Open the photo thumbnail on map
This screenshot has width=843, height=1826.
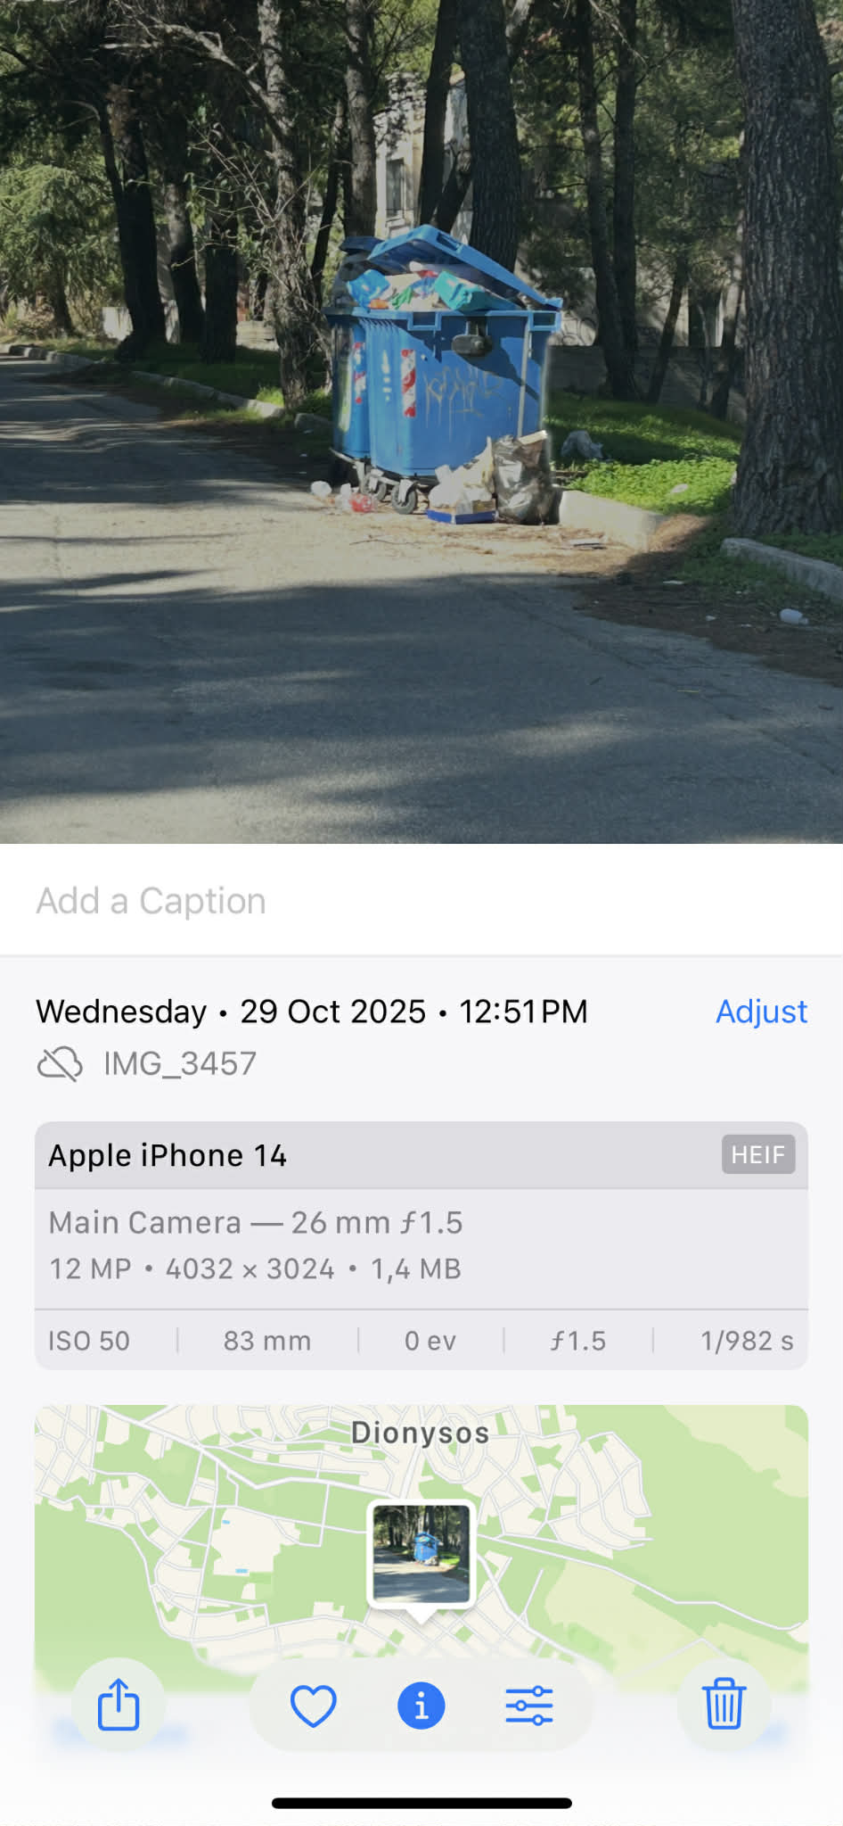point(421,1555)
